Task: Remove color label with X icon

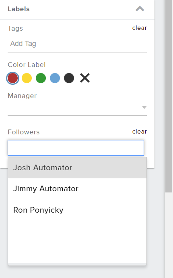Action: 85,78
